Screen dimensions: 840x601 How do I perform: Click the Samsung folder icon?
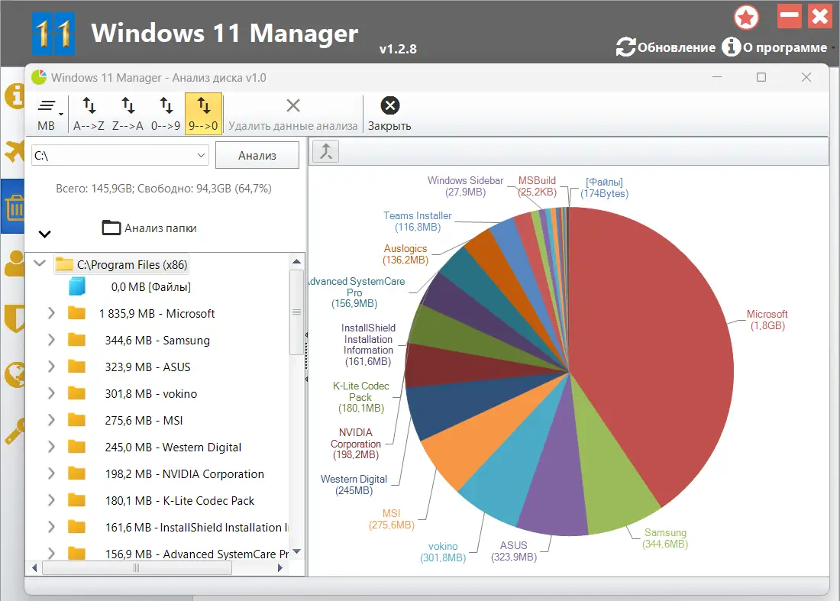[76, 340]
